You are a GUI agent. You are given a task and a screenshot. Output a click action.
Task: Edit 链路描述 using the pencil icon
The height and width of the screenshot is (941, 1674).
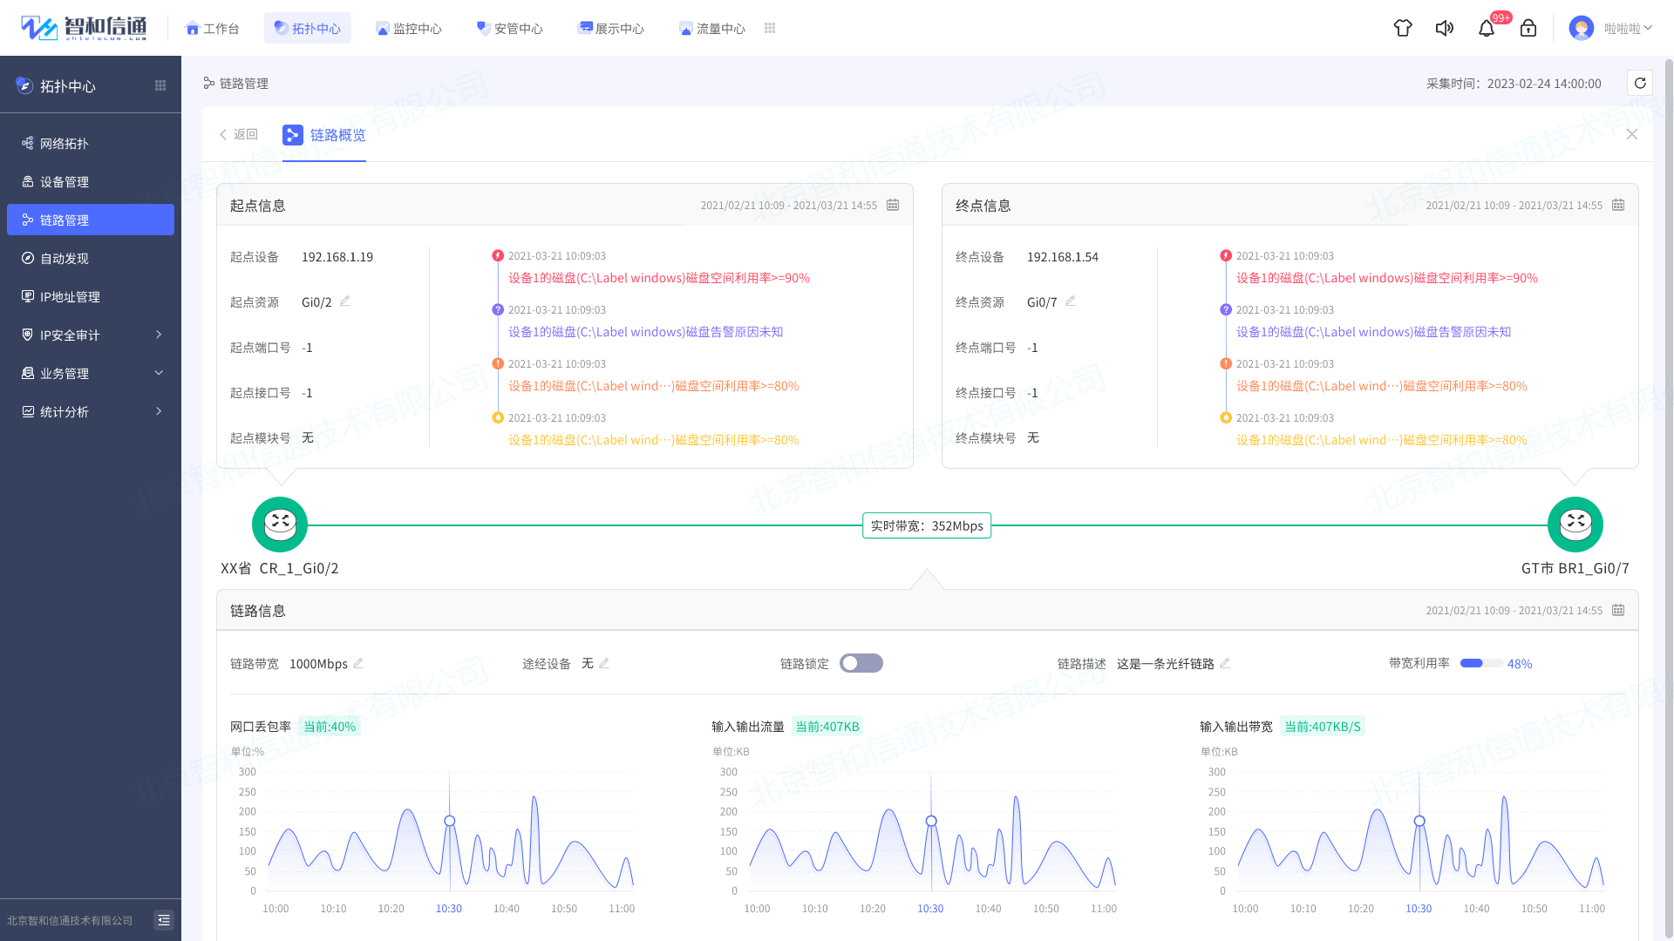click(x=1225, y=662)
